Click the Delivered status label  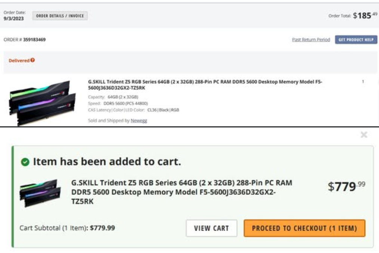[19, 61]
